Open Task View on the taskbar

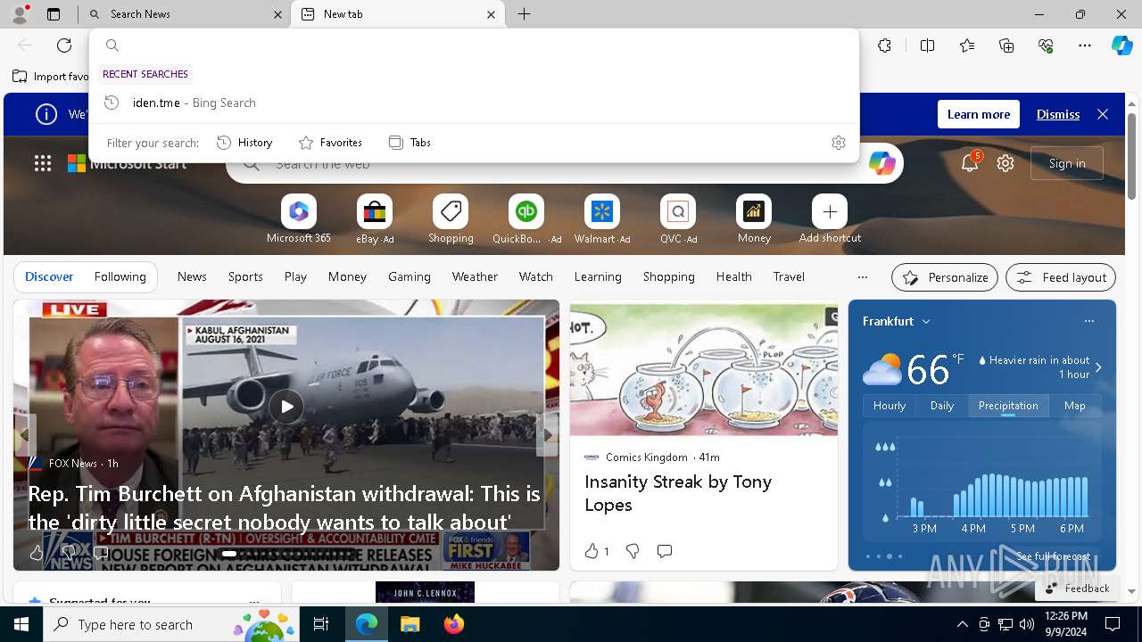click(x=321, y=625)
